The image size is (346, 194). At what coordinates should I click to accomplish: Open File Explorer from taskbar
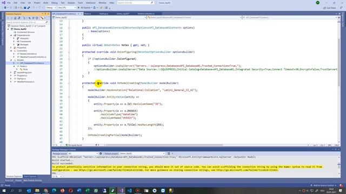point(37,191)
